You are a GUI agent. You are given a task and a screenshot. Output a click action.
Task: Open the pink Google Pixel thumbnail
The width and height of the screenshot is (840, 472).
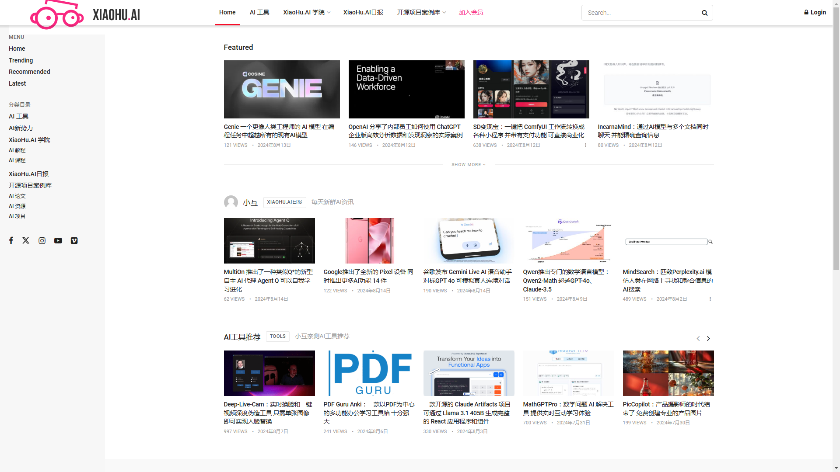pyautogui.click(x=369, y=241)
